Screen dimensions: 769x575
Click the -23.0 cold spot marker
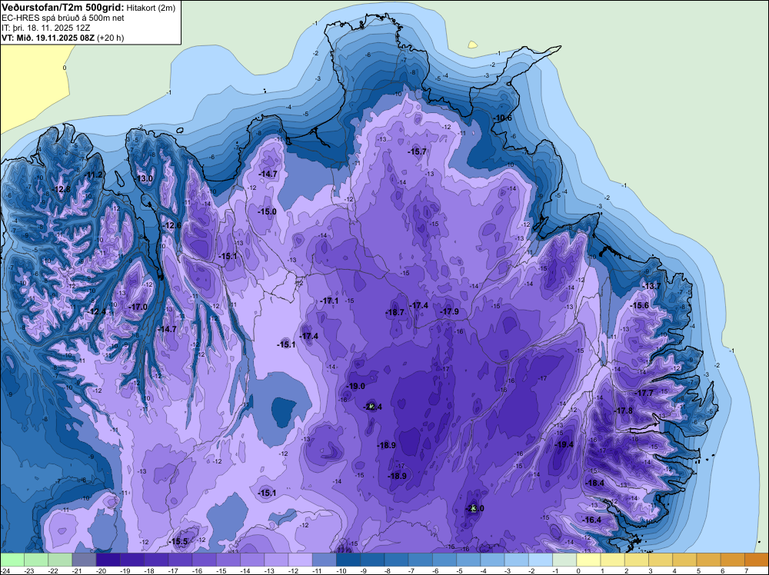(x=474, y=508)
